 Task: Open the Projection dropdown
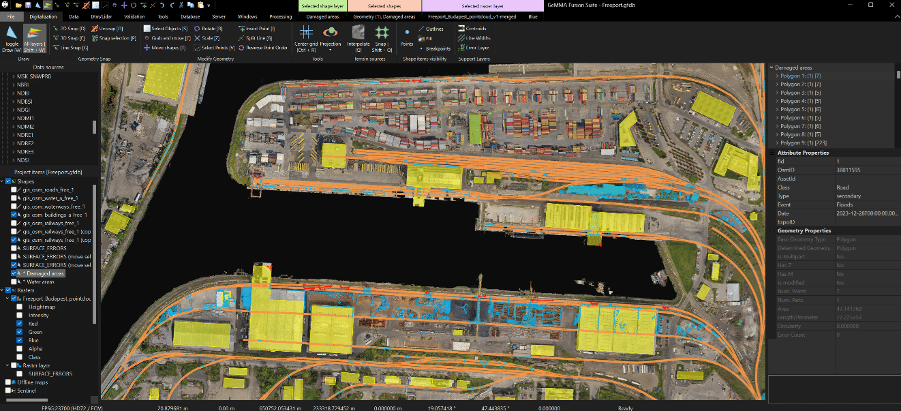[x=331, y=50]
